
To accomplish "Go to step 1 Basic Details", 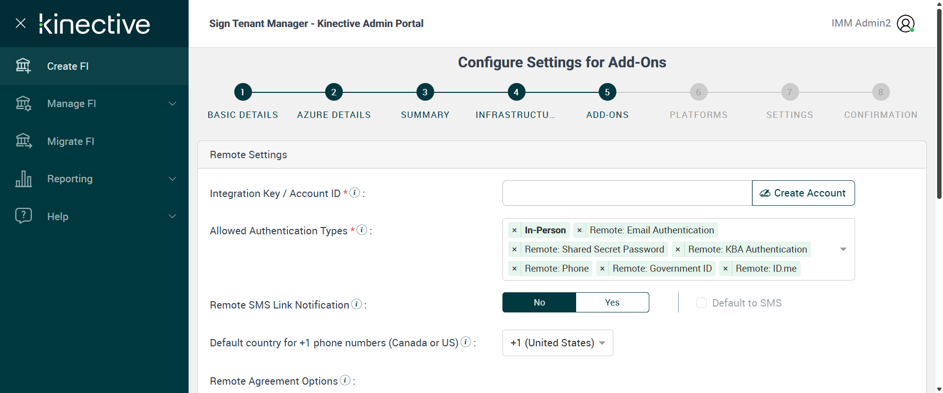I will pos(243,92).
